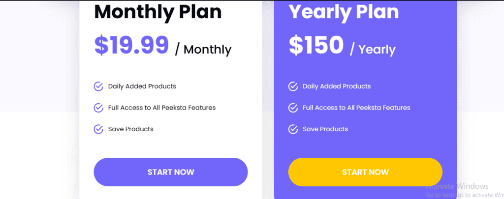Click 'Daily Added Products' text in Monthly Plan
This screenshot has width=504, height=199.
pos(142,86)
